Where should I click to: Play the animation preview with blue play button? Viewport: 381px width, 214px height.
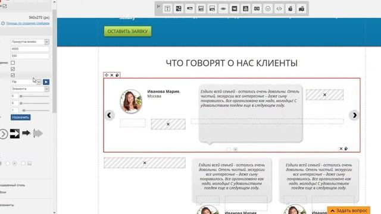(x=46, y=82)
